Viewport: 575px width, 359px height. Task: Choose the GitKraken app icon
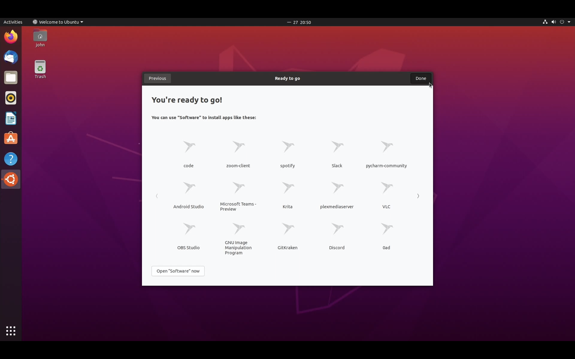[x=287, y=229]
